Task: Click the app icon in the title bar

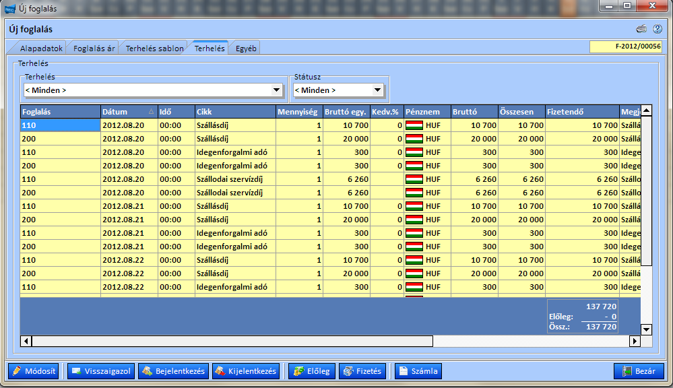Action: 9,9
